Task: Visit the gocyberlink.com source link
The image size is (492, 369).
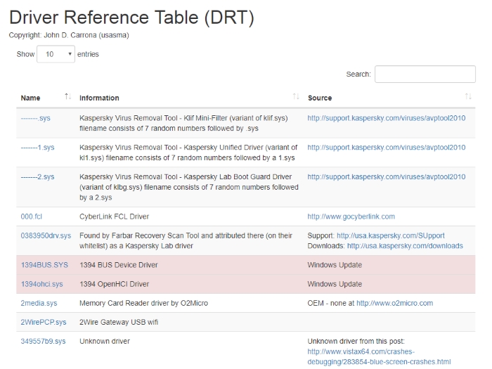Action: pos(351,216)
